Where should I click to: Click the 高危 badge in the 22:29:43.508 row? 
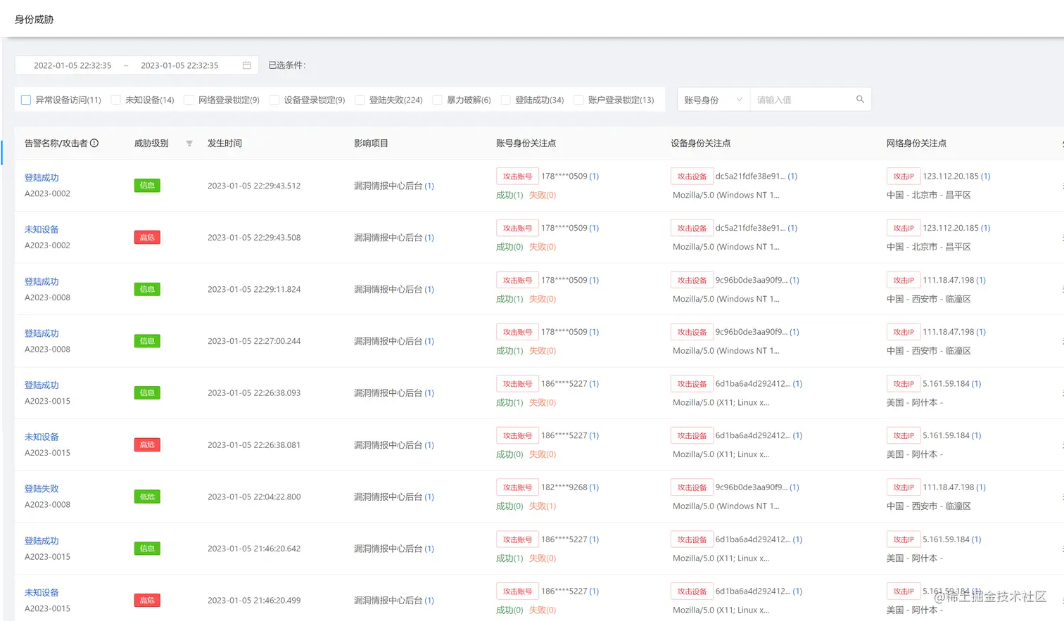[x=147, y=238]
